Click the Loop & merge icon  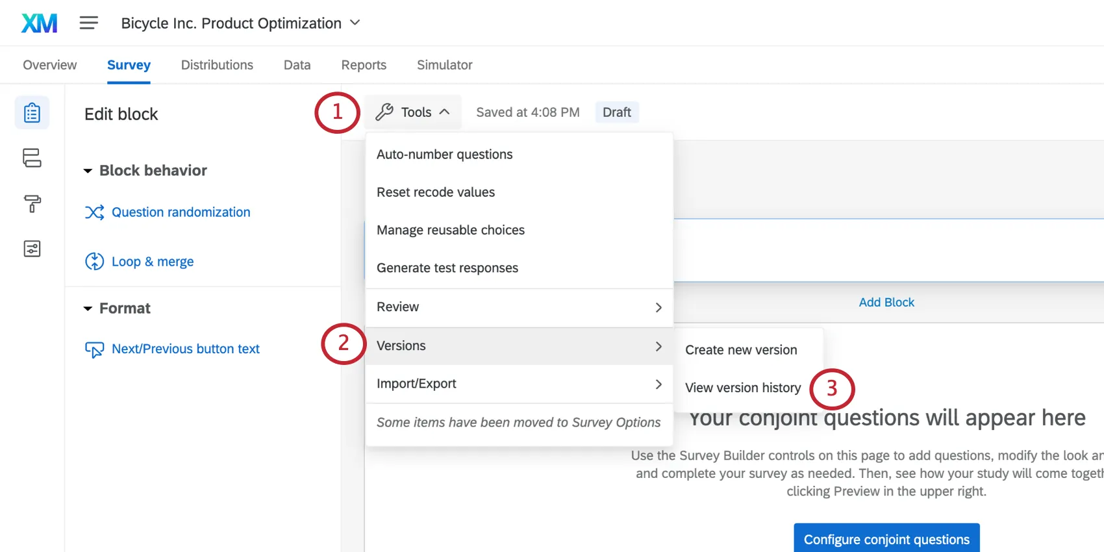(x=94, y=262)
